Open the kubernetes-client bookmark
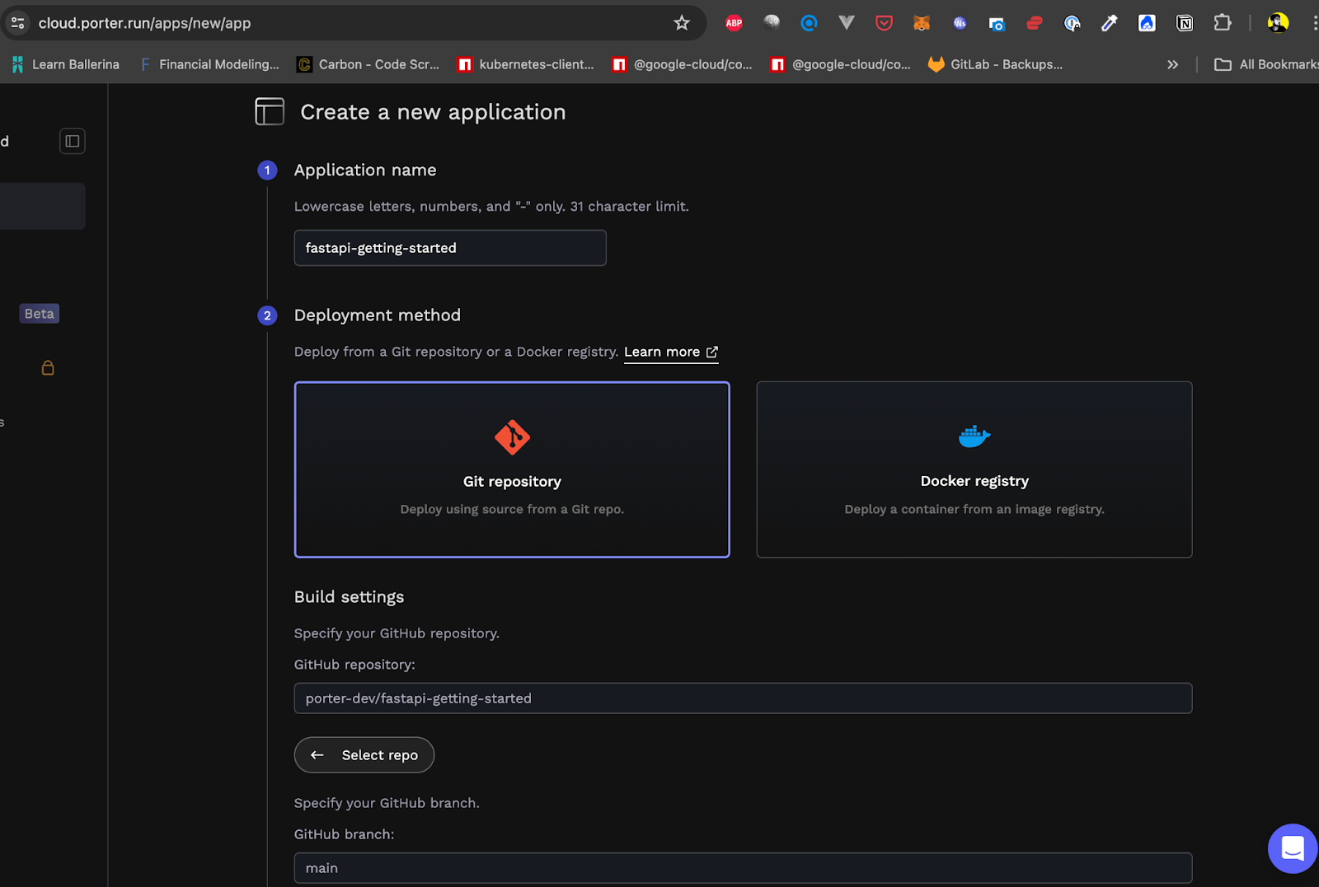1319x887 pixels. (526, 64)
